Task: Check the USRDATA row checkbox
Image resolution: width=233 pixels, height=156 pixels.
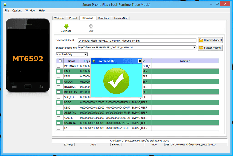Action: [59, 123]
